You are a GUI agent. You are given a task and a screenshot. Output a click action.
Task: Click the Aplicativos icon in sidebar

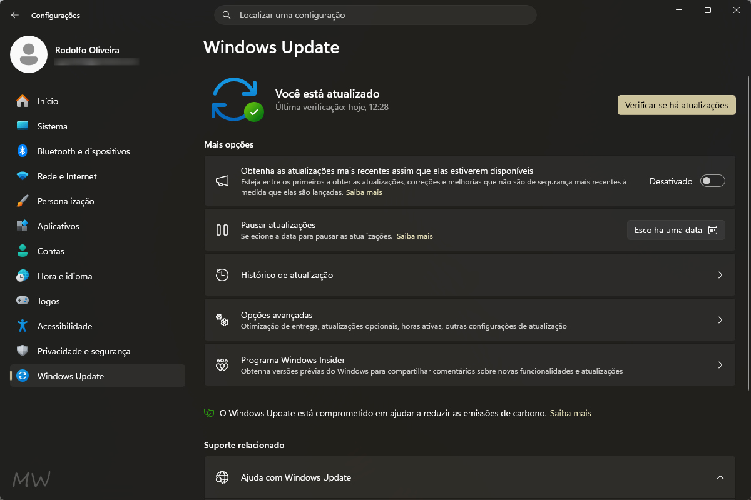tap(23, 226)
